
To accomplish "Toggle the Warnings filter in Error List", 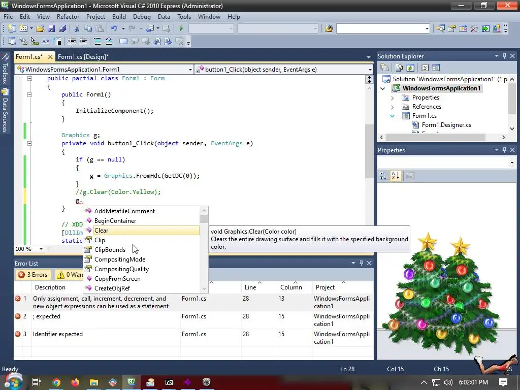I will pos(69,275).
